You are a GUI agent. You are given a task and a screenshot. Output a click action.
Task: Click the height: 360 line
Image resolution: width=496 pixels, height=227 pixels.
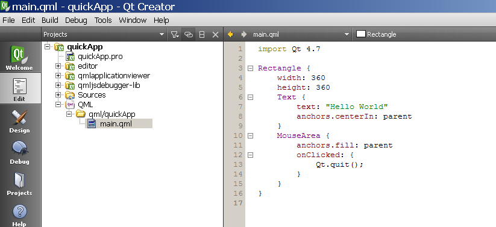tap(304, 87)
